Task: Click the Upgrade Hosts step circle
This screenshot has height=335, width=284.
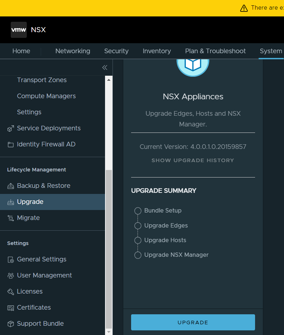Action: click(x=138, y=240)
